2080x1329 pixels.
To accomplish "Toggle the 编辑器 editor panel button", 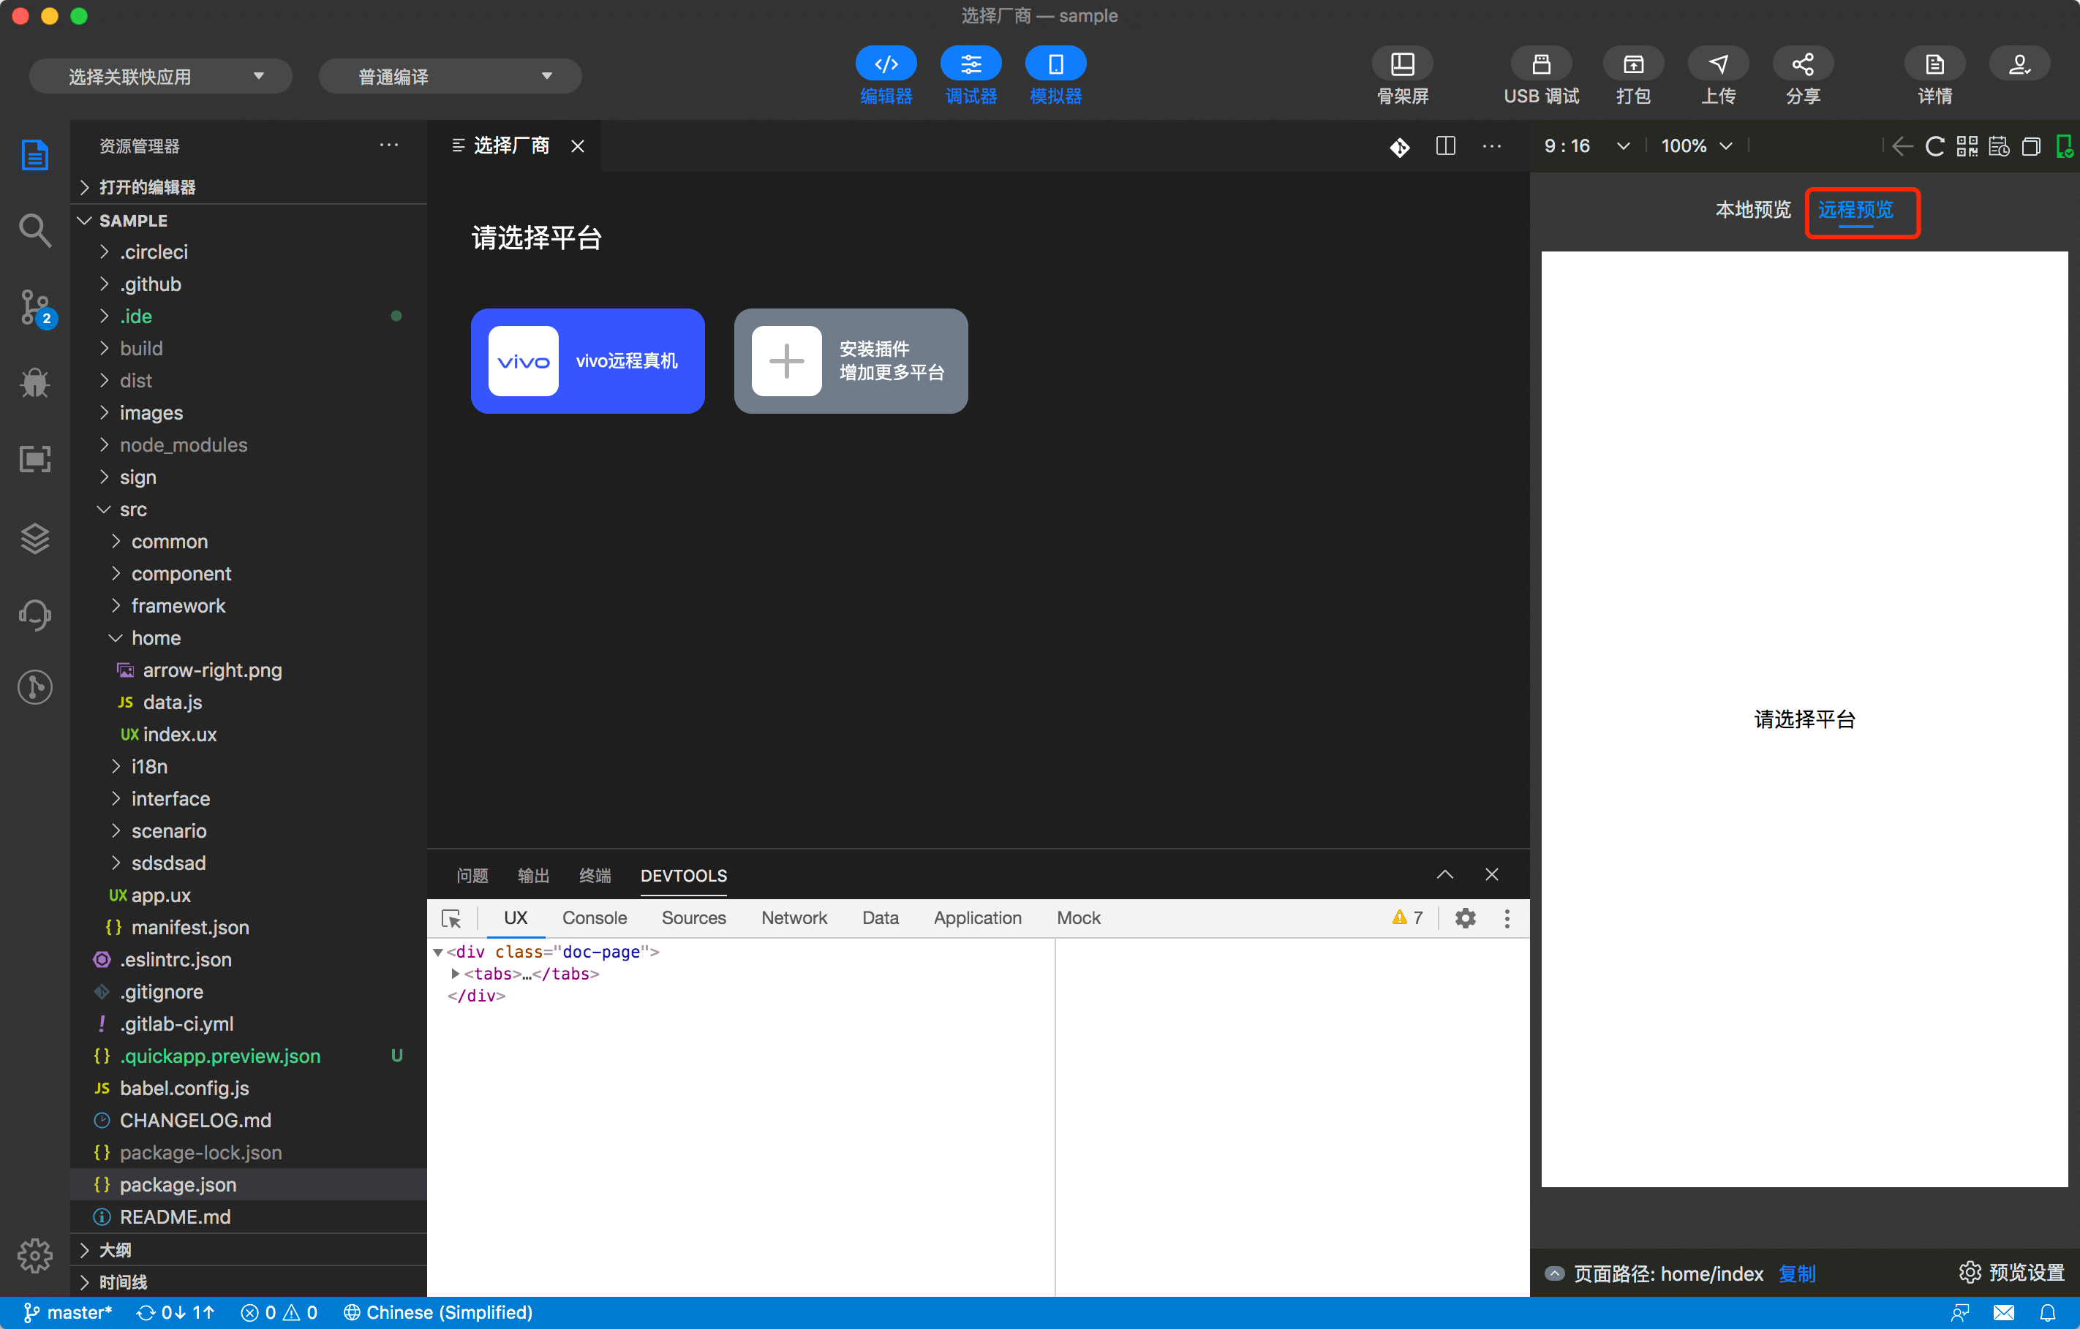I will point(886,64).
